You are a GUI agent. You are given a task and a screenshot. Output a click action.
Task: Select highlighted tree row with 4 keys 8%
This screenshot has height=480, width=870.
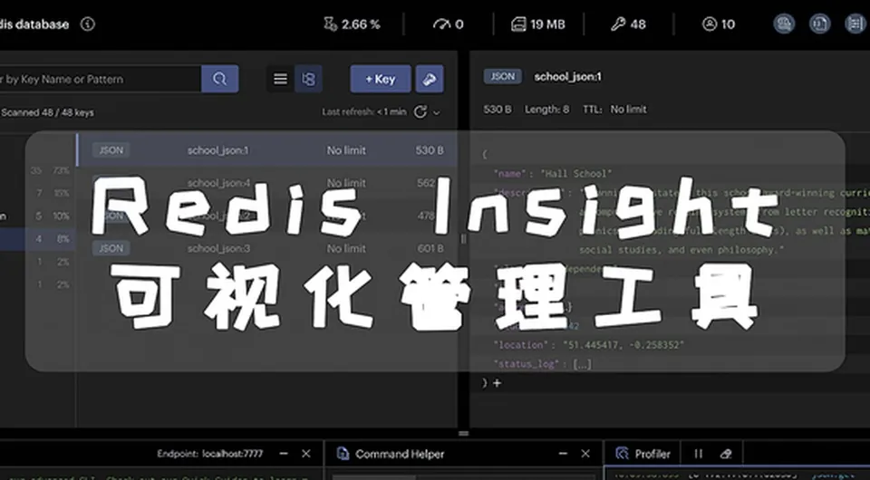coord(38,239)
